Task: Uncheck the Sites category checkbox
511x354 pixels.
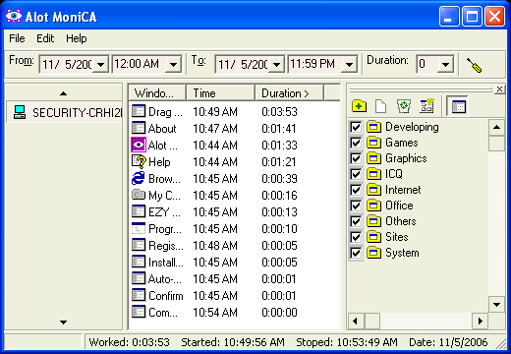Action: coord(356,237)
